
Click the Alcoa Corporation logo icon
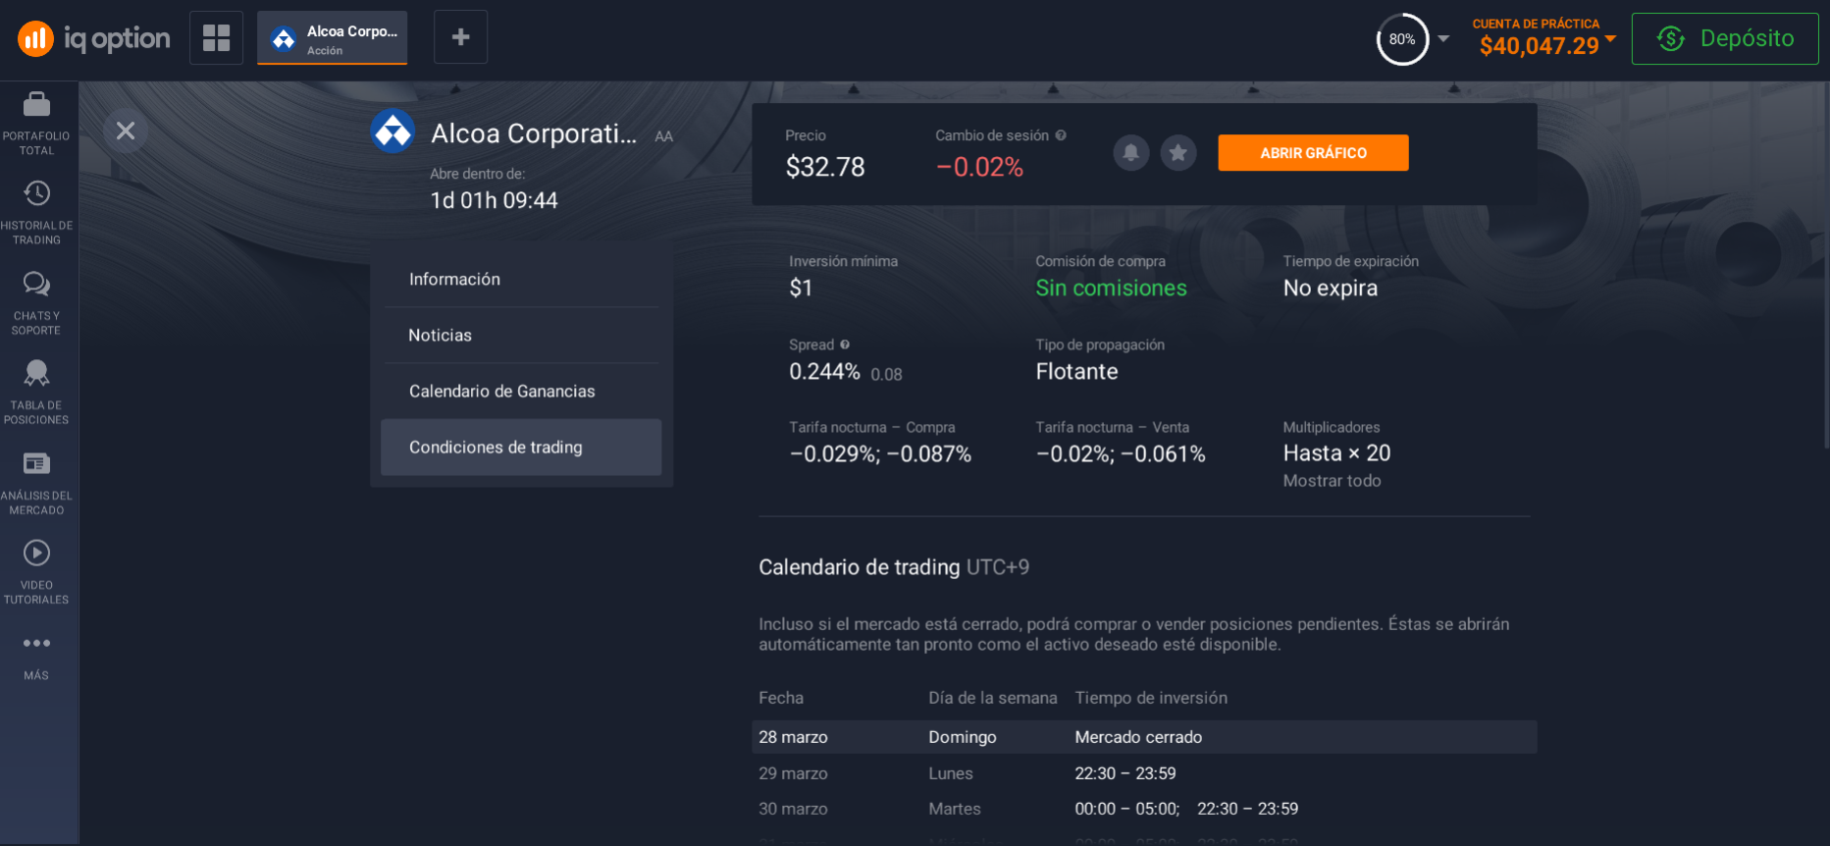click(393, 131)
